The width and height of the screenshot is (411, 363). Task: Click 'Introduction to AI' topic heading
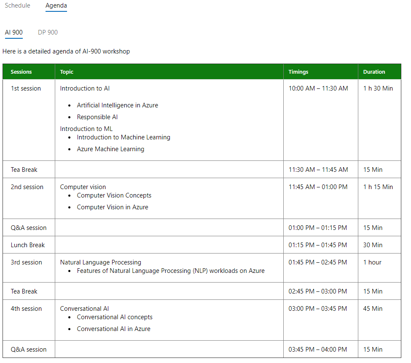tap(85, 88)
